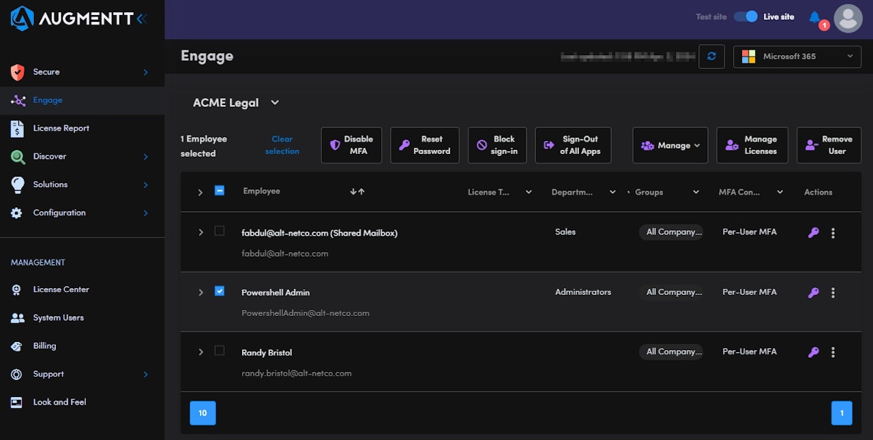This screenshot has height=440, width=873.
Task: Check the Randy Bristol row checkbox
Action: coord(219,351)
